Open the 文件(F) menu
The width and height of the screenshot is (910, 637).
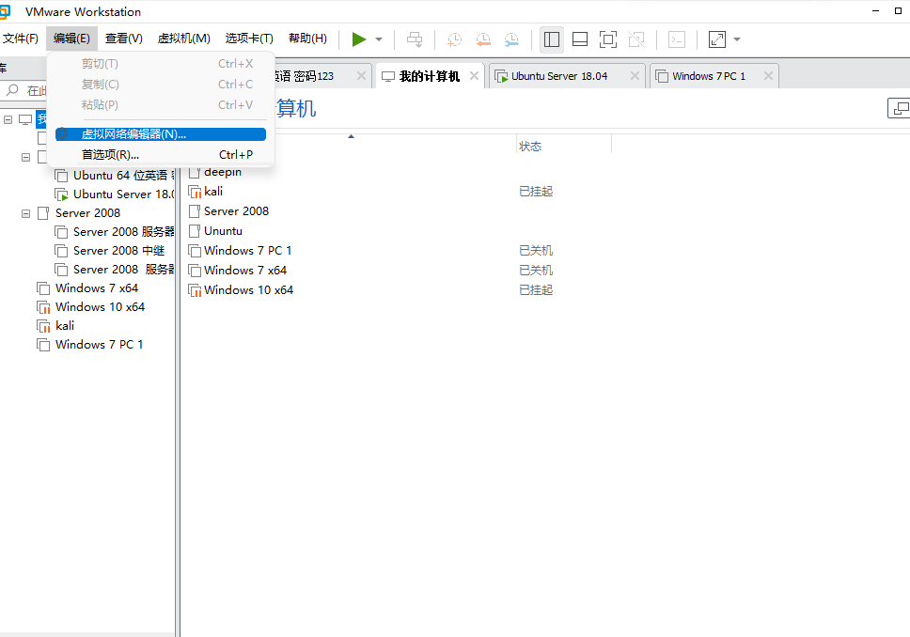point(21,39)
